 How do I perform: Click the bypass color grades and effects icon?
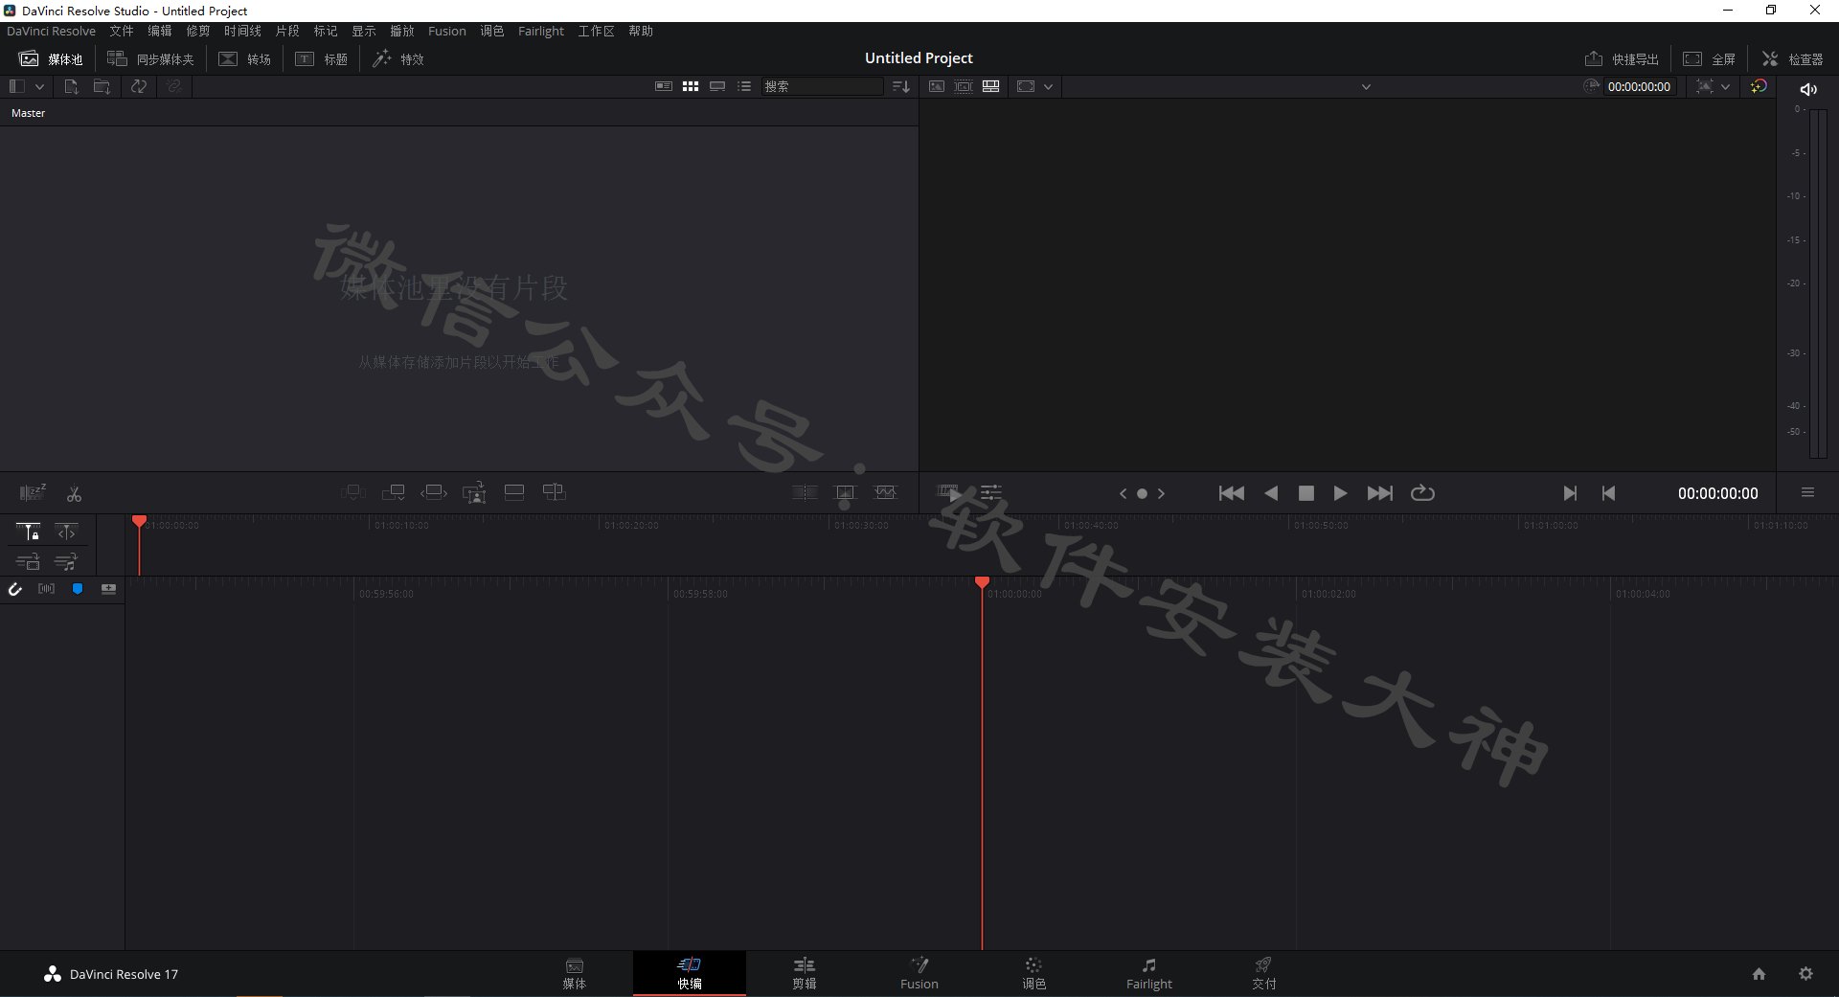pyautogui.click(x=1760, y=86)
